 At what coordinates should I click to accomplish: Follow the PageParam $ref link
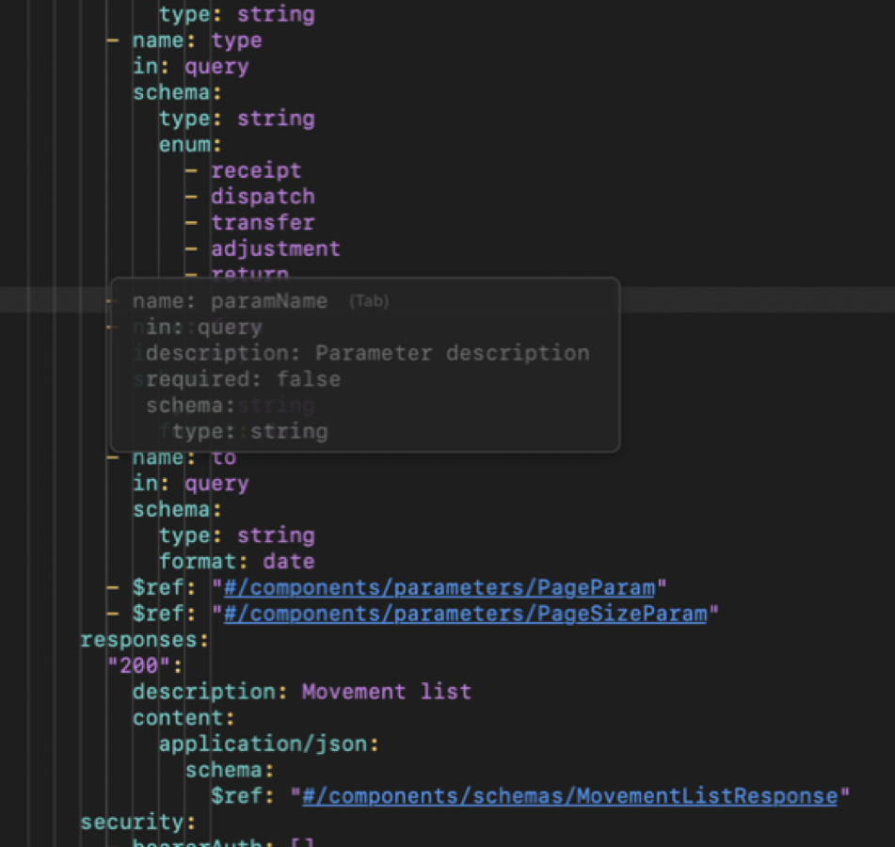pyautogui.click(x=439, y=587)
